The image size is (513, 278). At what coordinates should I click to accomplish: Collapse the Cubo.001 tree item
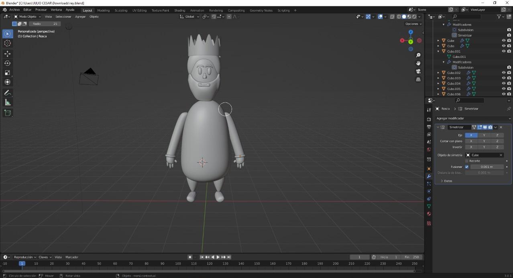[x=438, y=51]
